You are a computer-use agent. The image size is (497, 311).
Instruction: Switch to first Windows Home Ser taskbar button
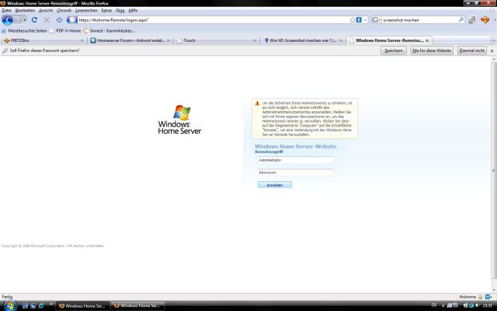click(83, 306)
